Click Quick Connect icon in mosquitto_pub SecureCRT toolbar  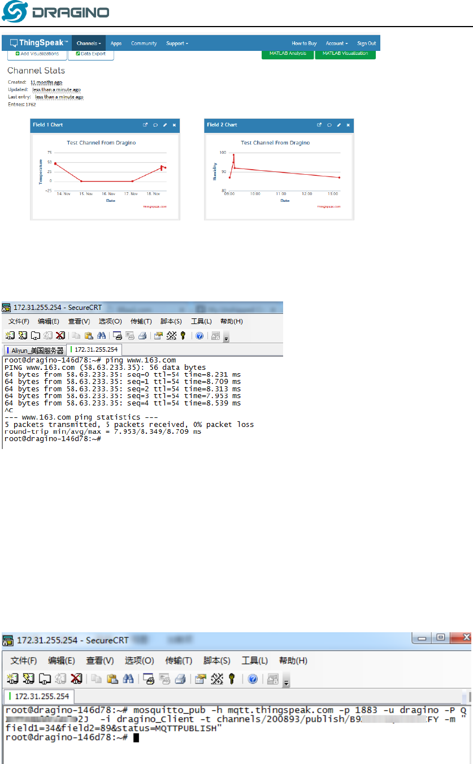click(x=28, y=678)
